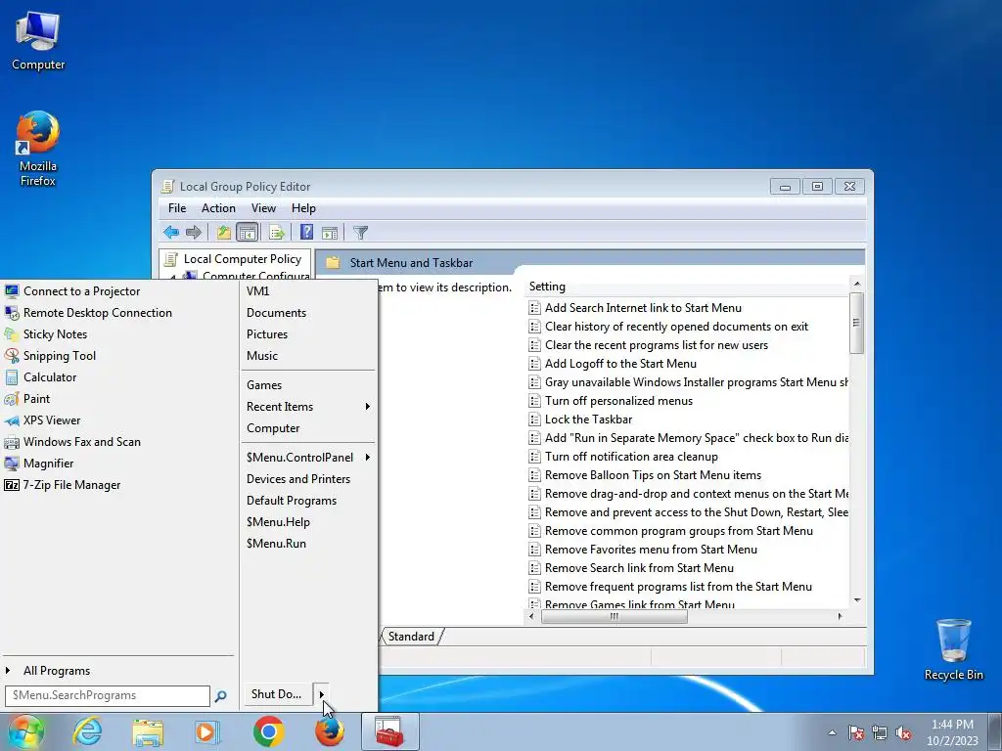Open the Action menu
Image resolution: width=1002 pixels, height=751 pixels.
click(218, 208)
